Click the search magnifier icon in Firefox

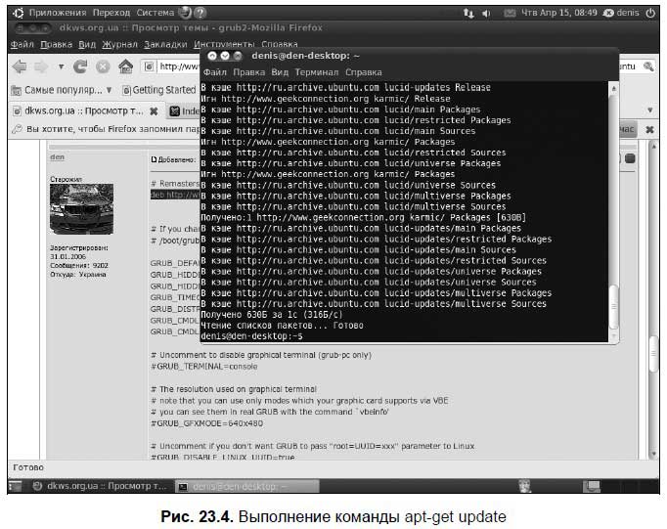point(648,66)
